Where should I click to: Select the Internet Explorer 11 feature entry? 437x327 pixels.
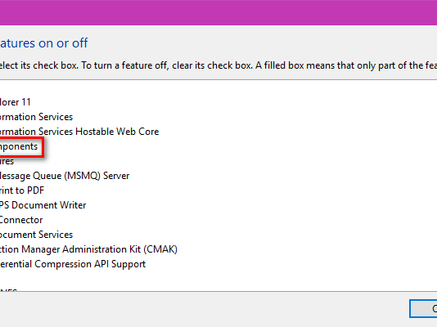tap(15, 102)
